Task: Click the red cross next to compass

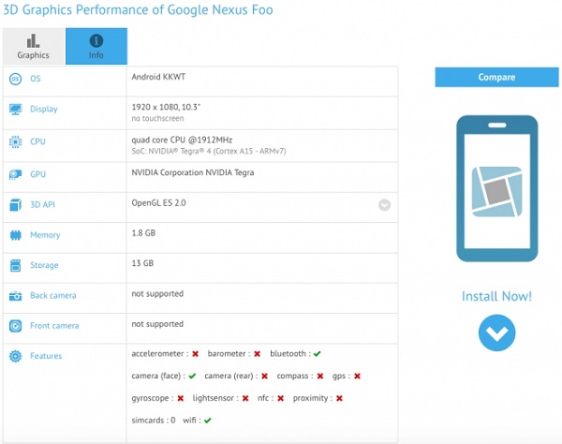Action: pos(320,377)
